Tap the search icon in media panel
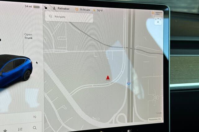 click(35, 128)
